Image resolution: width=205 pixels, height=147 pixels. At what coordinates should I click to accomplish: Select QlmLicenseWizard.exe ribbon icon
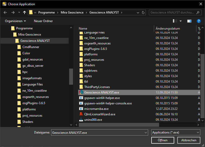click(81, 114)
